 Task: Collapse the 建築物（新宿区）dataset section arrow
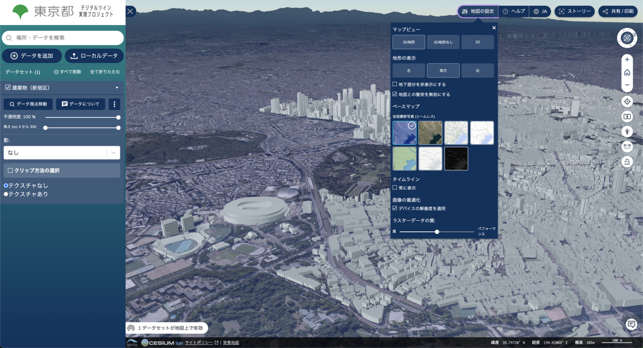[x=117, y=88]
